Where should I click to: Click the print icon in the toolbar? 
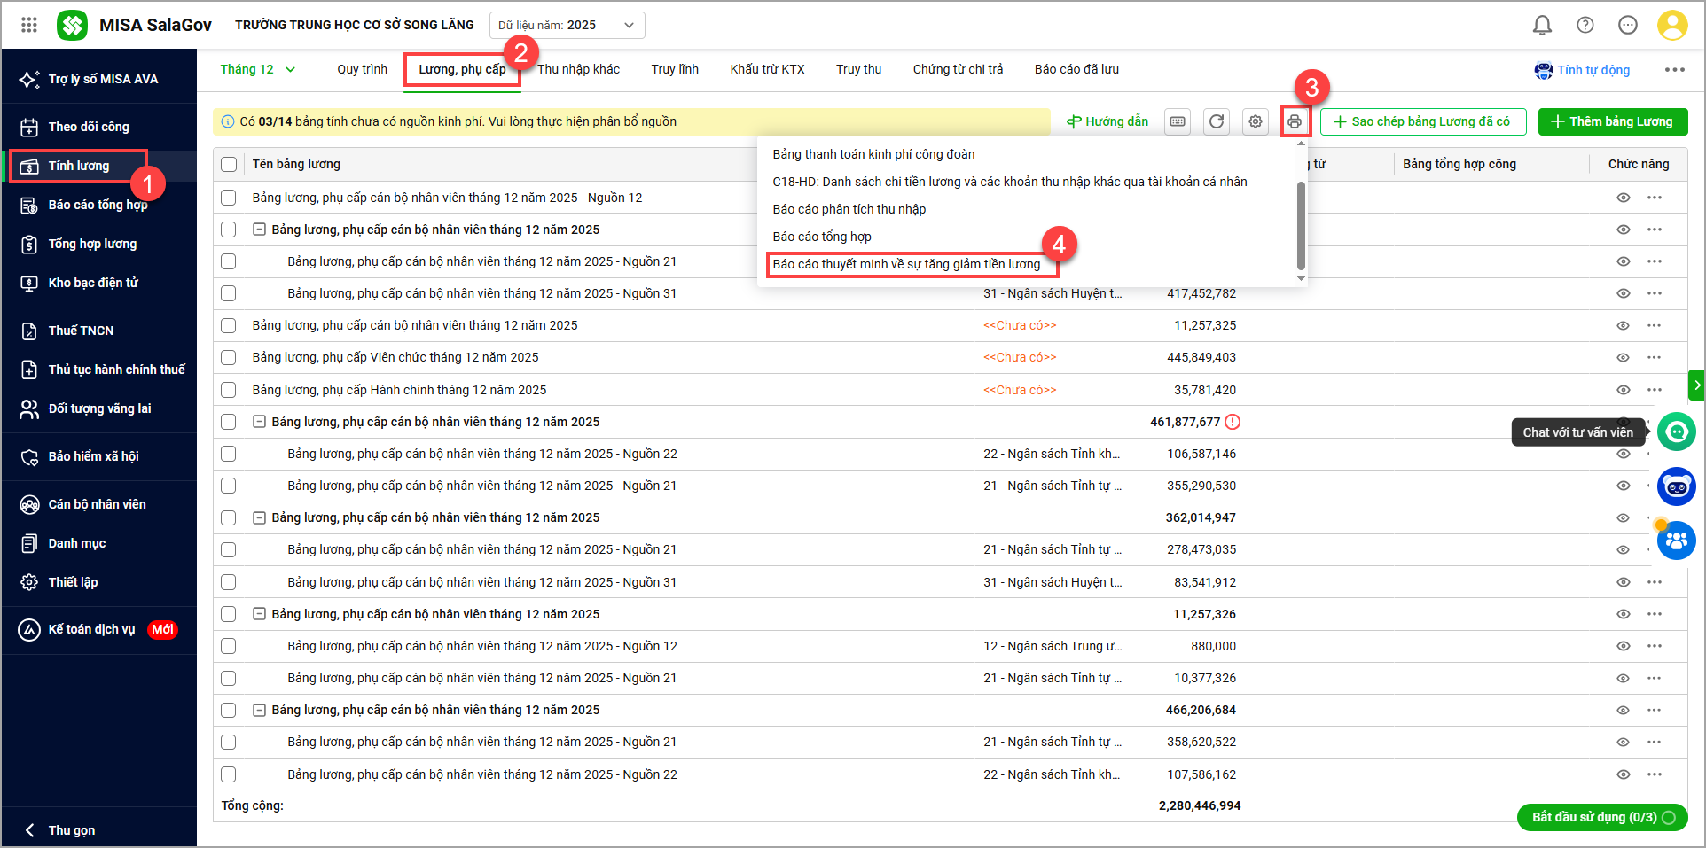click(x=1295, y=121)
